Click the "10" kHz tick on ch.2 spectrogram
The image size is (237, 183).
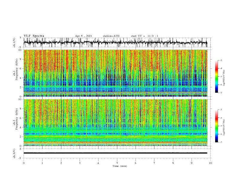[x=20, y=99]
